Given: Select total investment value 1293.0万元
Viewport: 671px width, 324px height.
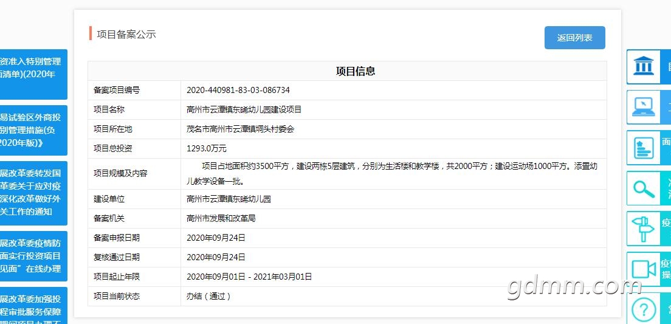Looking at the screenshot, I should (206, 148).
